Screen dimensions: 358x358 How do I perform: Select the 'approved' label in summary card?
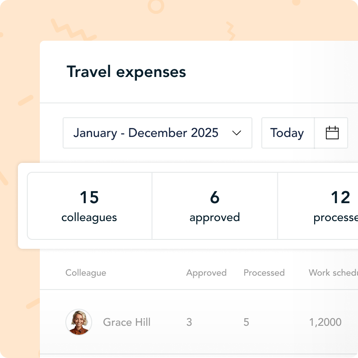[214, 218]
